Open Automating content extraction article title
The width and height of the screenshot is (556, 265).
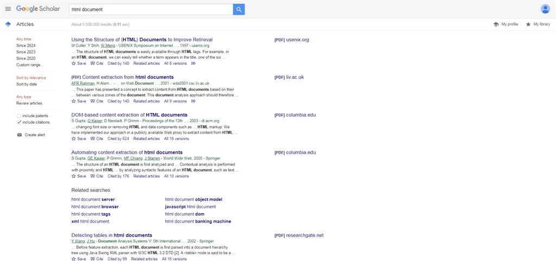(x=127, y=153)
